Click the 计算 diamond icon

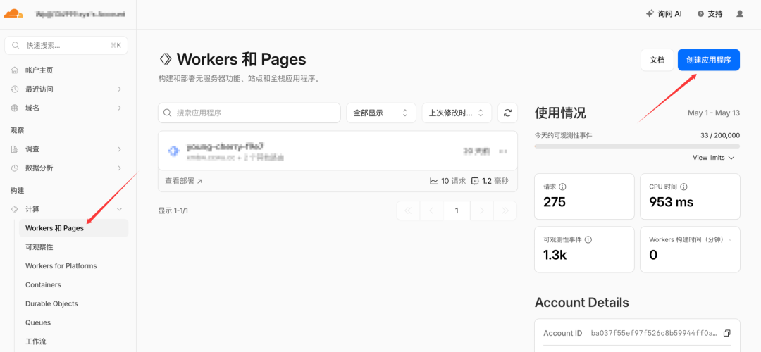[x=15, y=210]
